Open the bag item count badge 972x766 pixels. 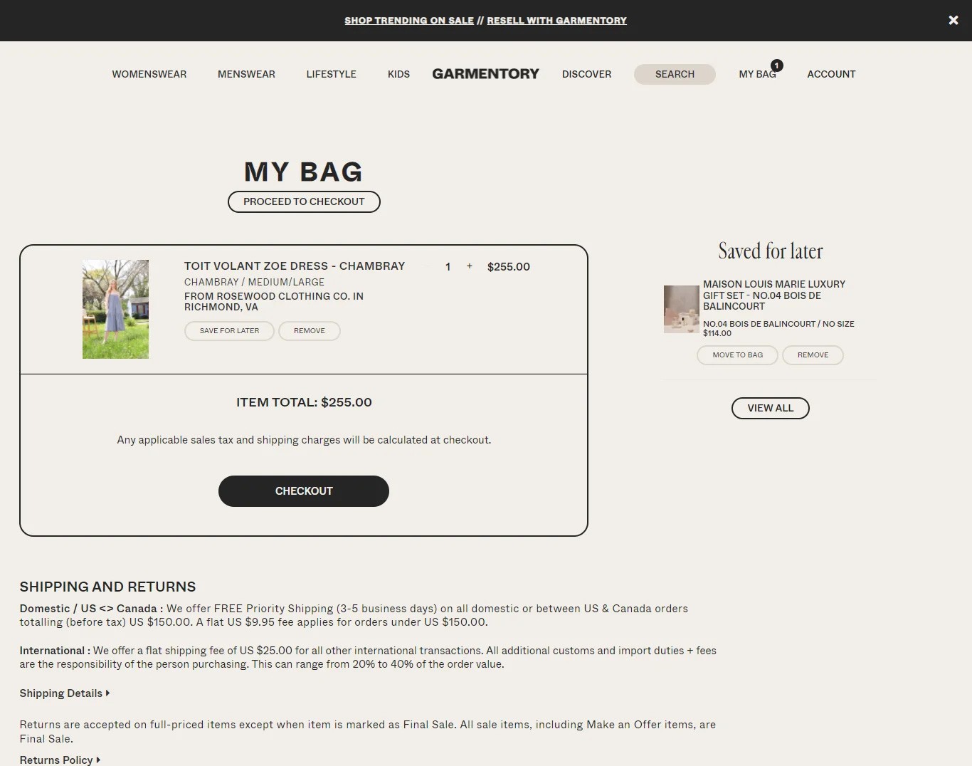(x=777, y=65)
